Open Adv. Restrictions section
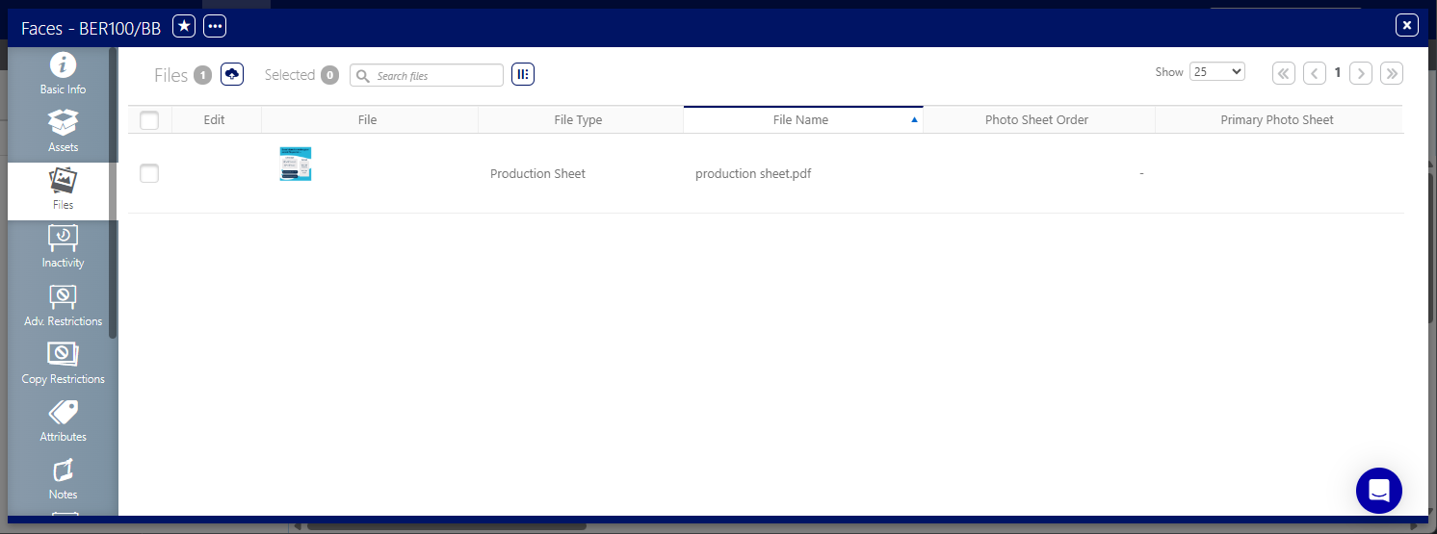 [x=63, y=306]
